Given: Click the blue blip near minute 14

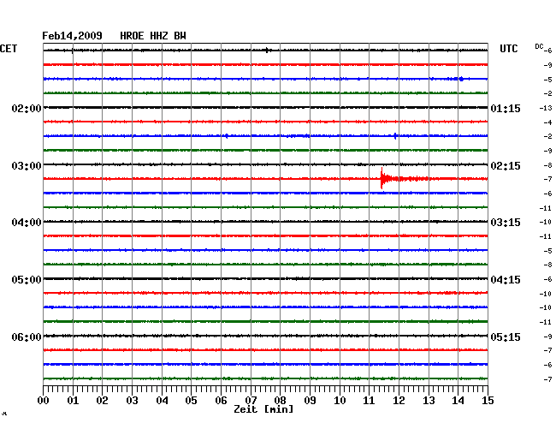Looking at the screenshot, I should pyautogui.click(x=461, y=79).
